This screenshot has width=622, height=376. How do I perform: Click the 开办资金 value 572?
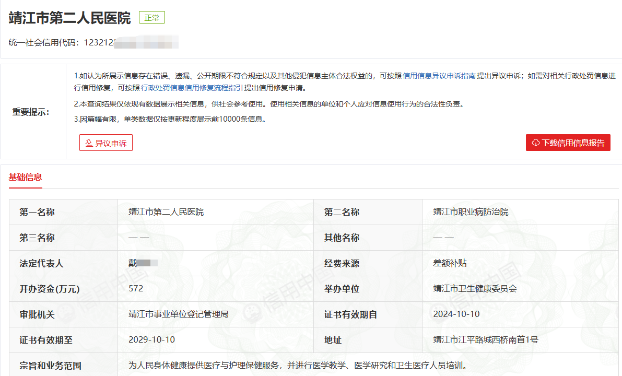click(x=136, y=288)
